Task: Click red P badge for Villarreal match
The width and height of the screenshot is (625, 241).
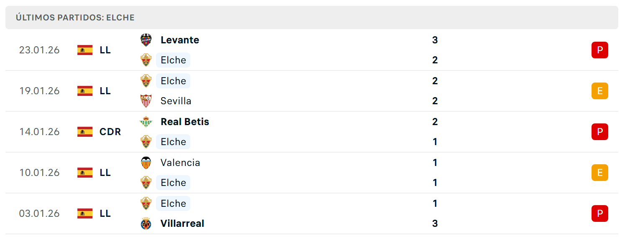Action: 599,213
